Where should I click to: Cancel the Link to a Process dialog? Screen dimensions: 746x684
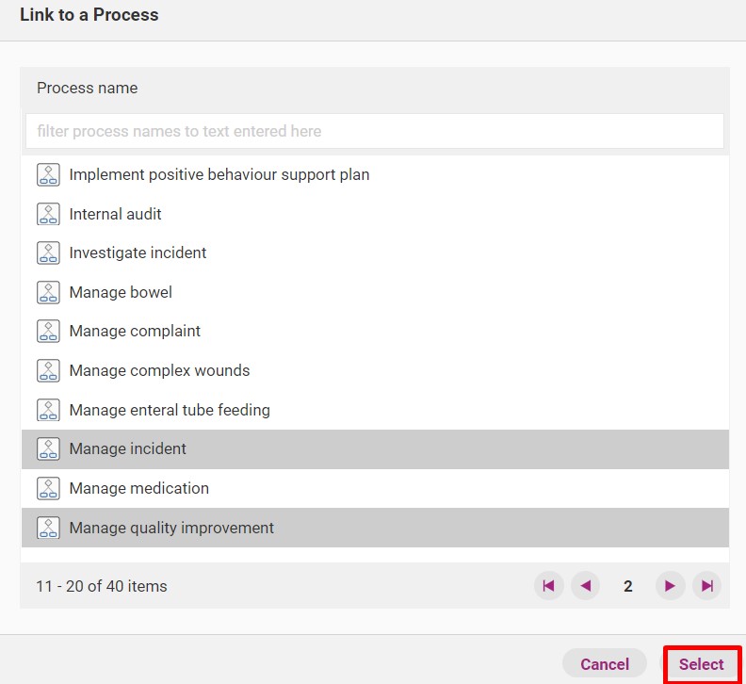(x=604, y=664)
